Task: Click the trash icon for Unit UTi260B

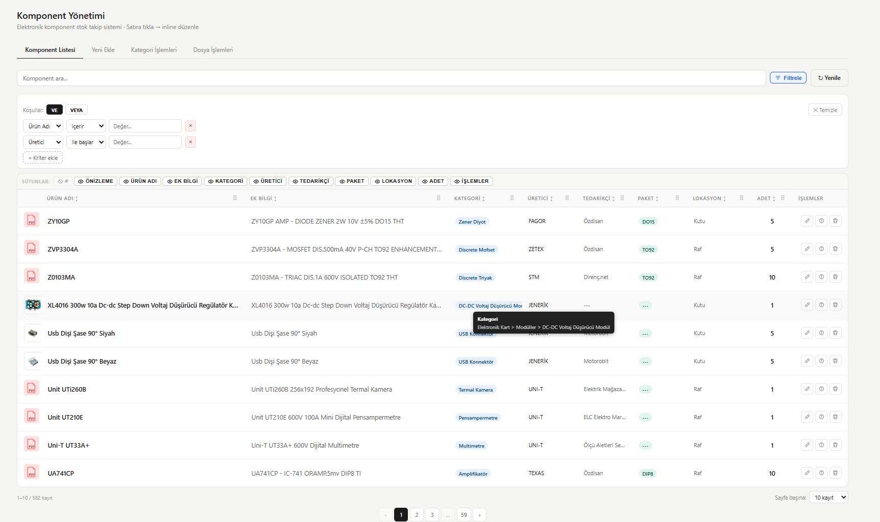Action: [x=835, y=389]
